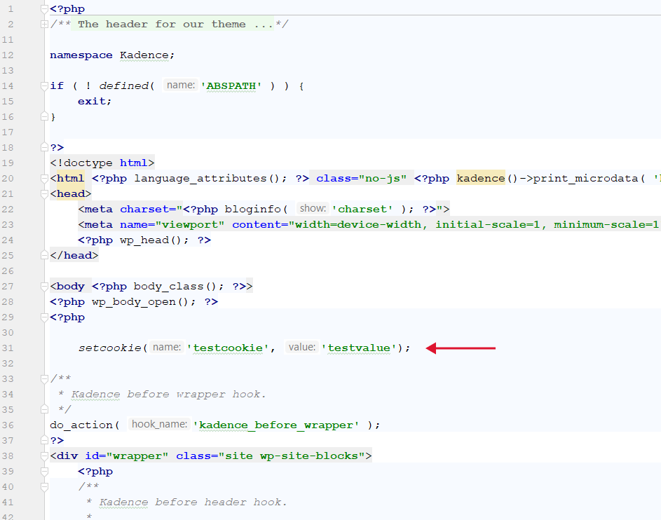Click fold marker at line 18 closing PHP tag

(44, 147)
